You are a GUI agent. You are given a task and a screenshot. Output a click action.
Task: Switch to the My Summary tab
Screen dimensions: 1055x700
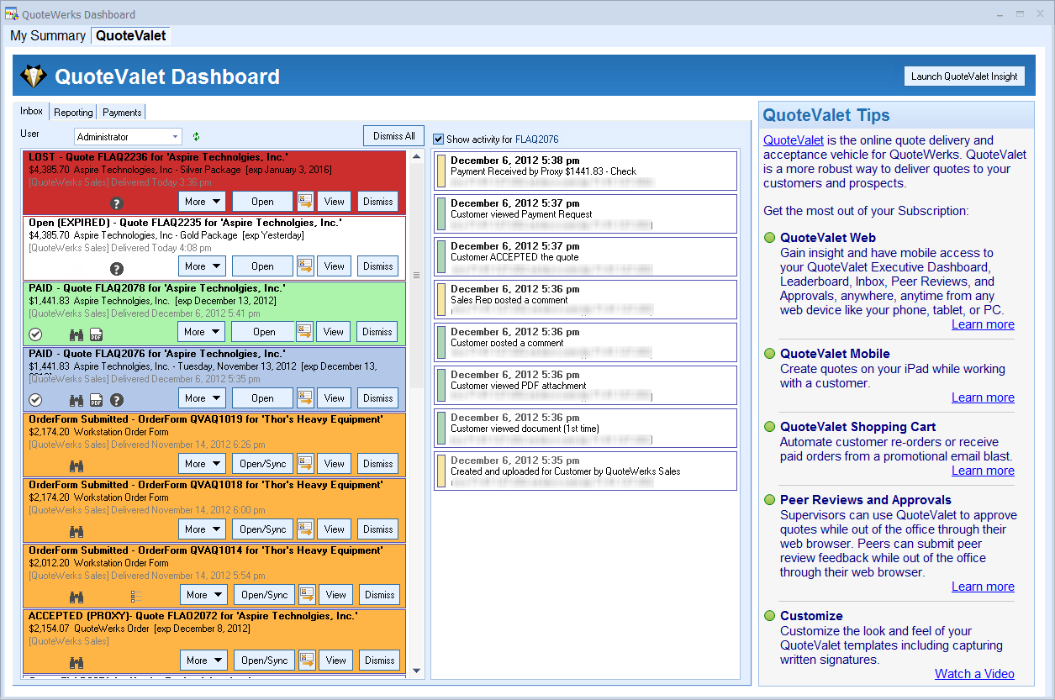coord(48,36)
